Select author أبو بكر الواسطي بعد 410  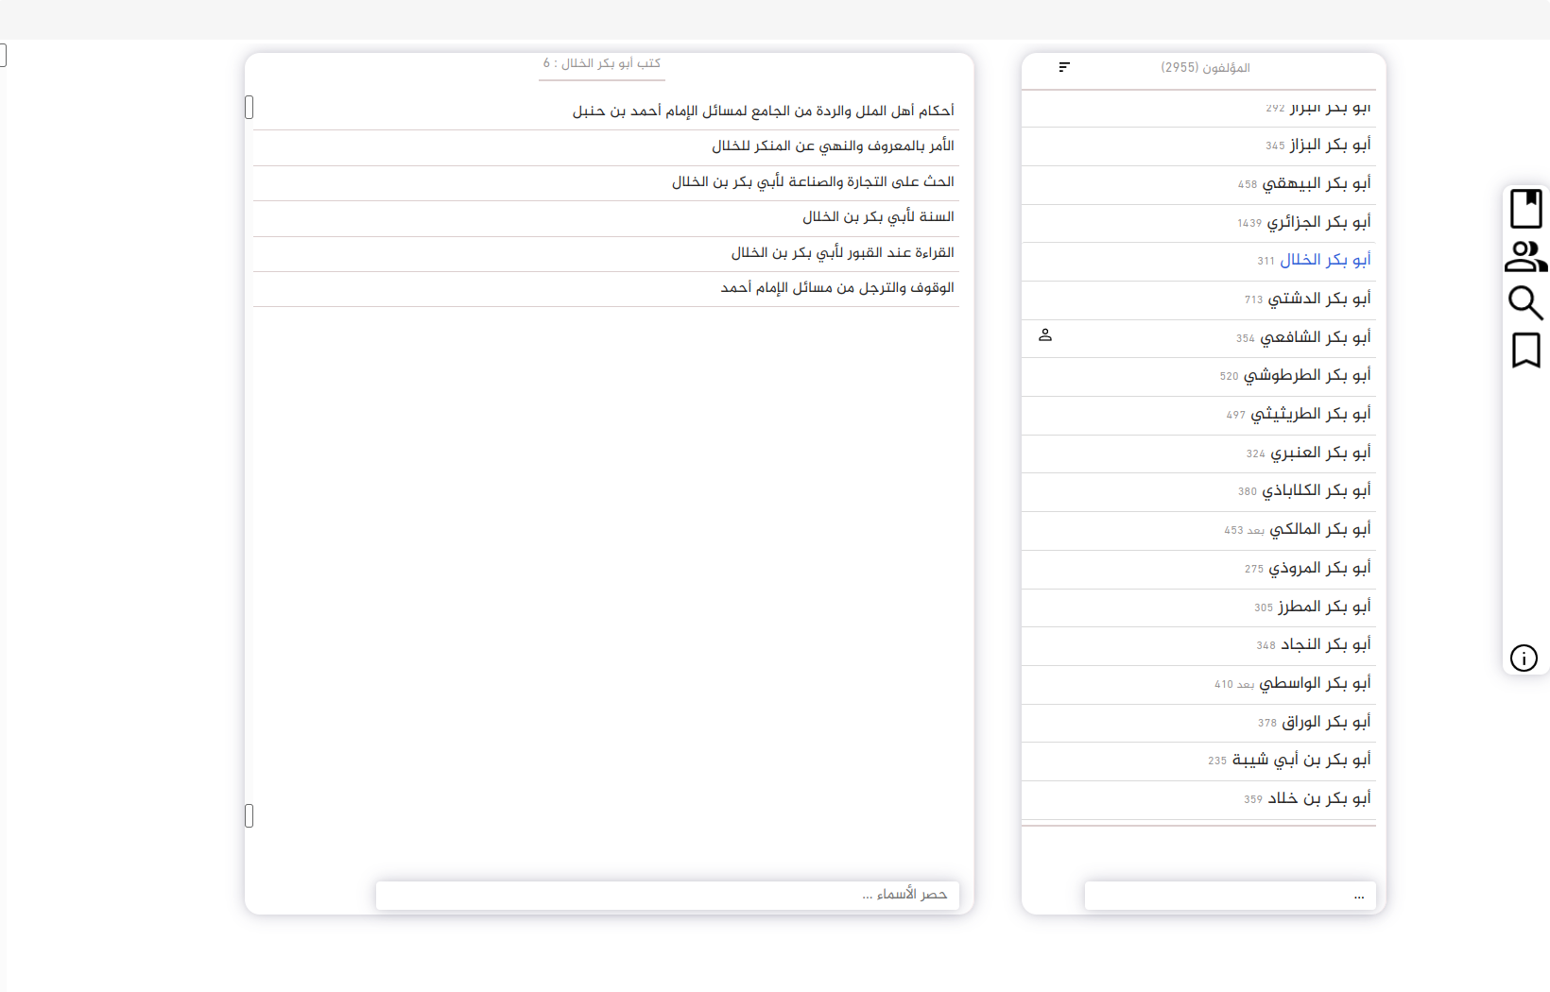pyautogui.click(x=1198, y=684)
